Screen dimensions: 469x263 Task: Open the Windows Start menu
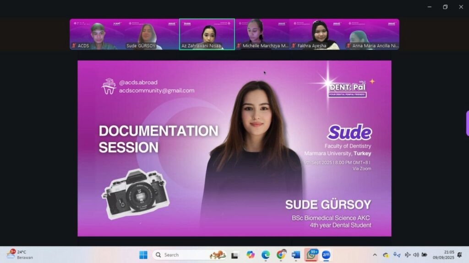(143, 255)
